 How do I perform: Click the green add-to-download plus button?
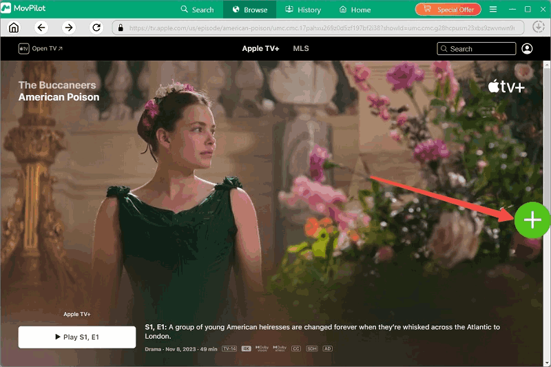(532, 220)
